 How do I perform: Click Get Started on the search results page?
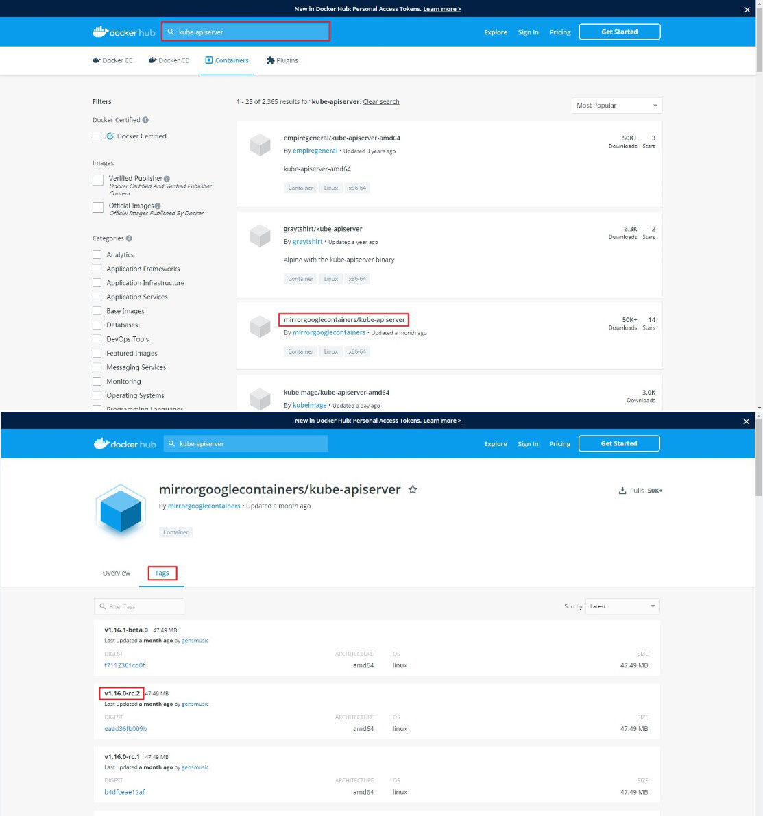coord(620,32)
